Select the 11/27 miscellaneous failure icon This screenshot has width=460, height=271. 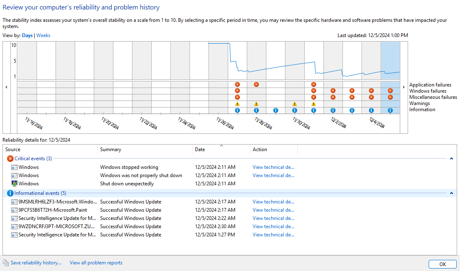tap(237, 97)
